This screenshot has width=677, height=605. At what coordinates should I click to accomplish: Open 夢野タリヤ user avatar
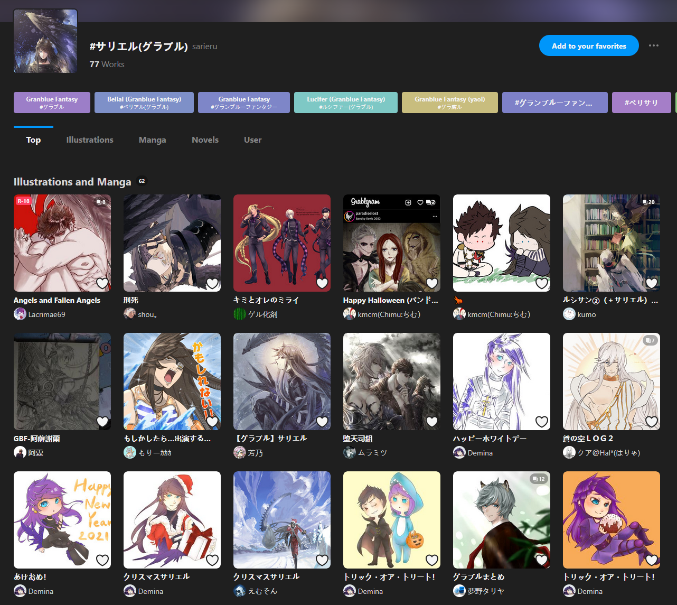[x=459, y=591]
